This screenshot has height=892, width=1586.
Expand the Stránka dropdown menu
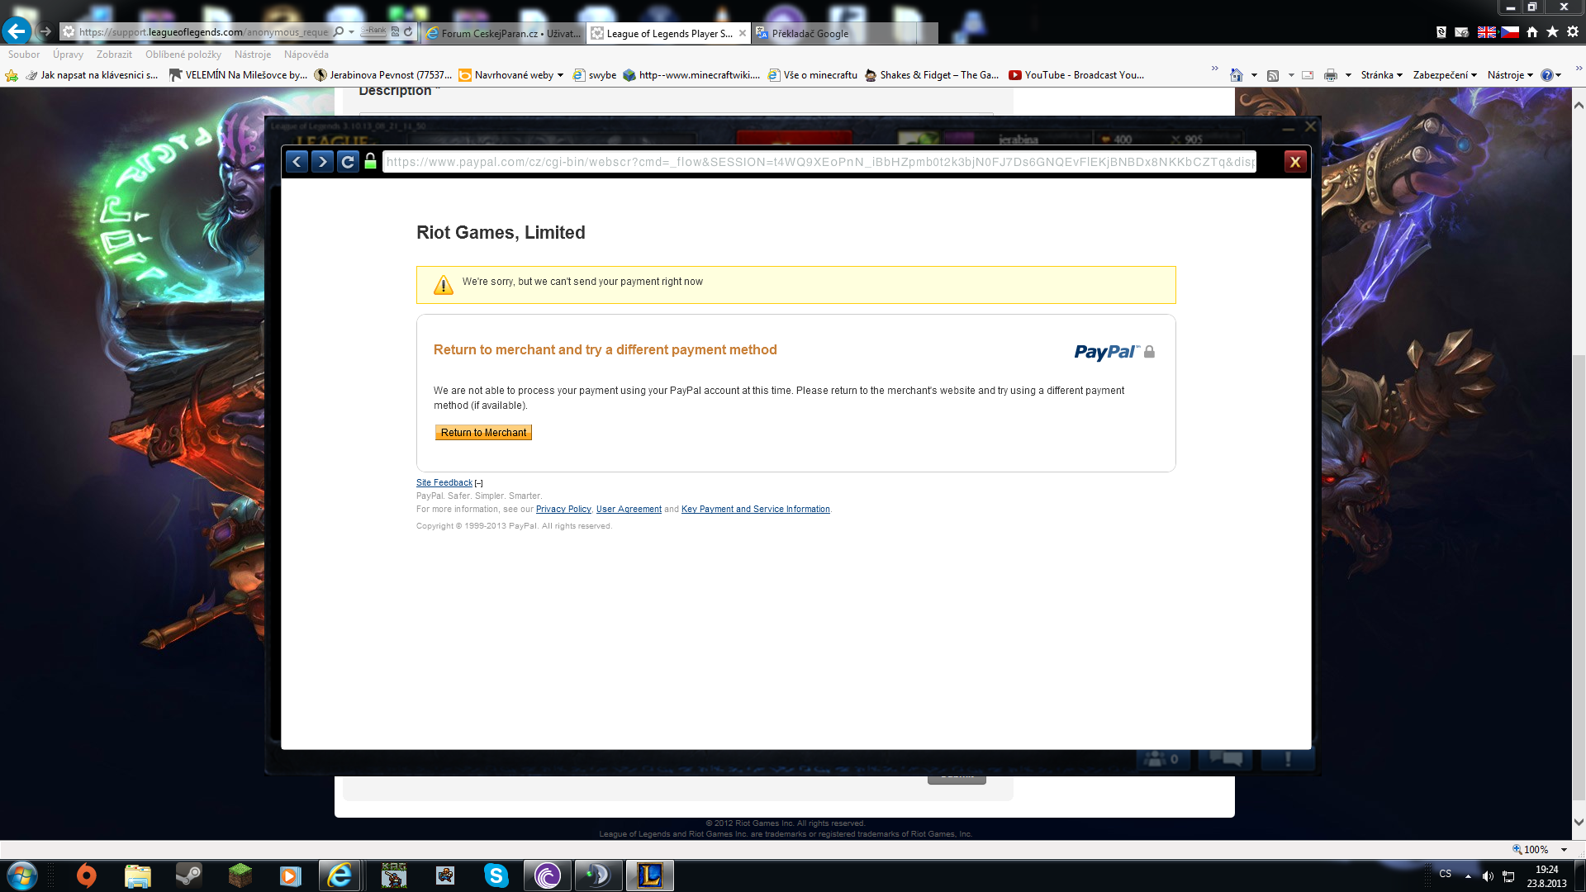coord(1381,75)
